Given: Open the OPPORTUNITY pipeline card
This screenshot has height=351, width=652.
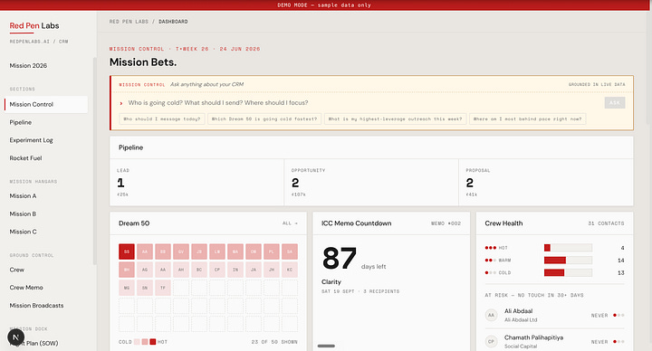Looking at the screenshot, I should tap(371, 183).
